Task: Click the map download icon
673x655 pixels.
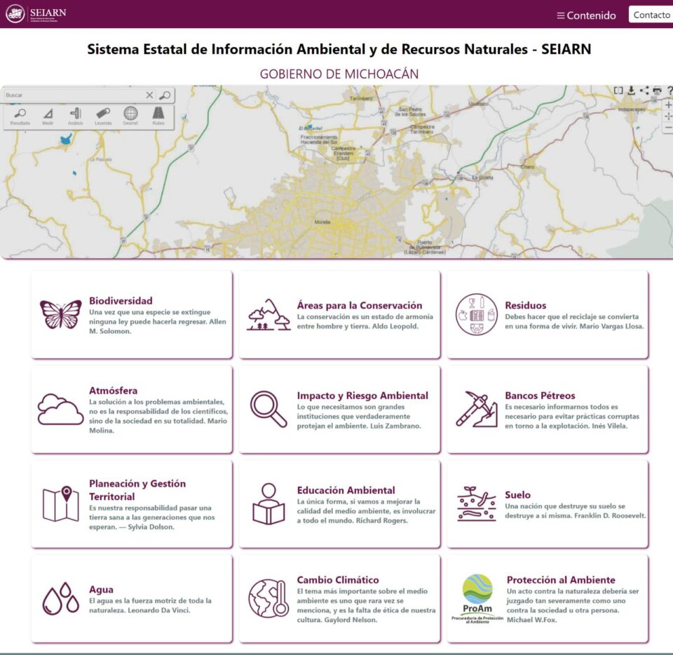Action: [631, 90]
